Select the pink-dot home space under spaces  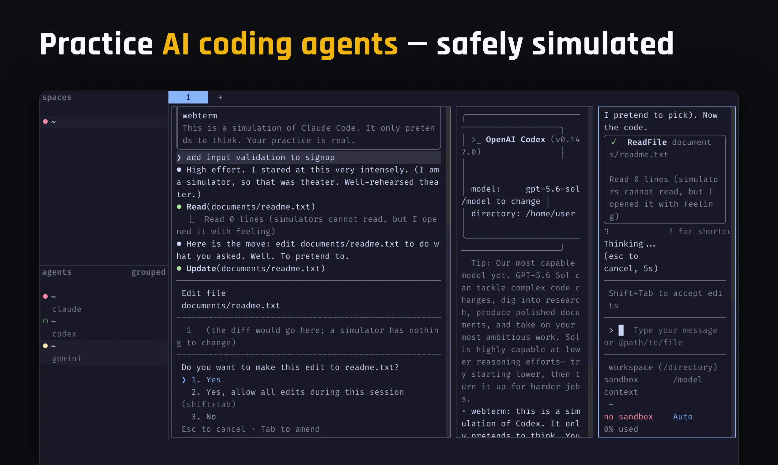pyautogui.click(x=104, y=121)
